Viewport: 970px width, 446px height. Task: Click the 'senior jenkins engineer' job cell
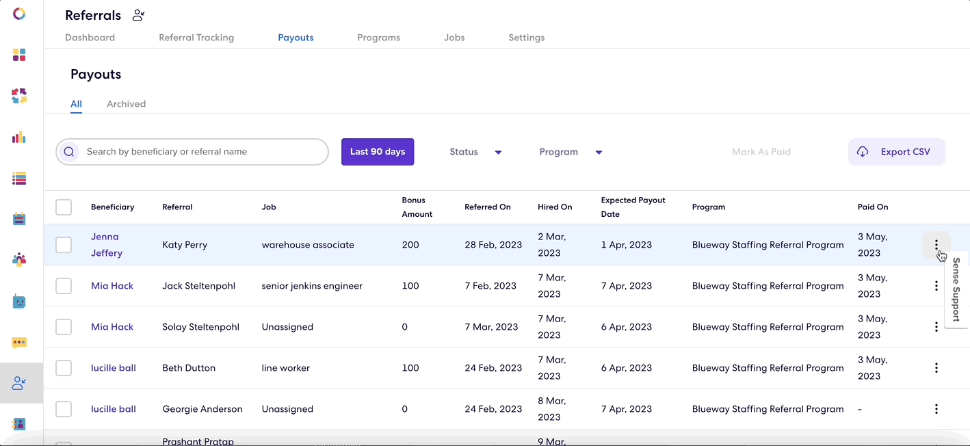(312, 286)
